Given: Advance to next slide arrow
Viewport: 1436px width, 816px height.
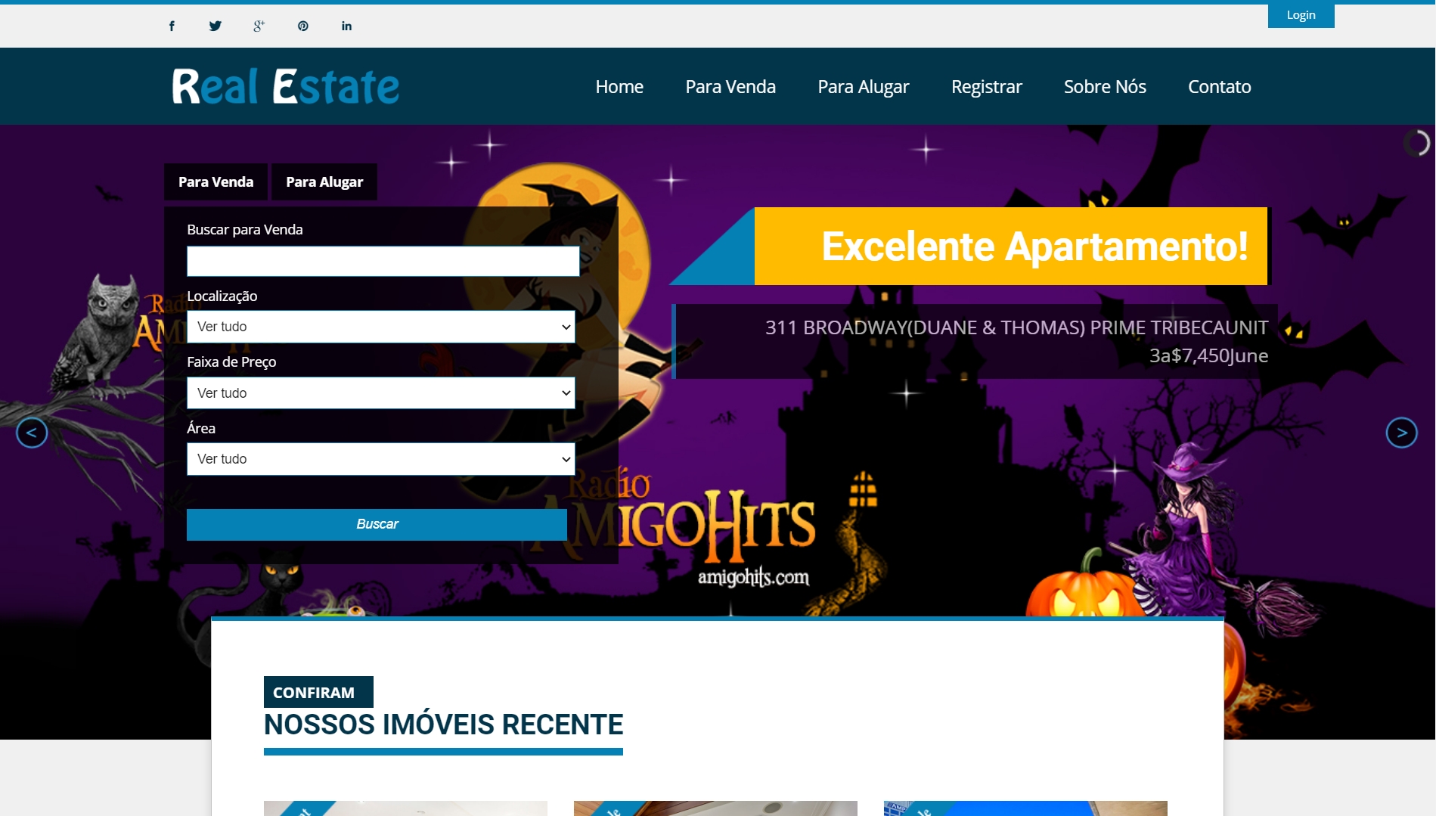Looking at the screenshot, I should pyautogui.click(x=1401, y=433).
